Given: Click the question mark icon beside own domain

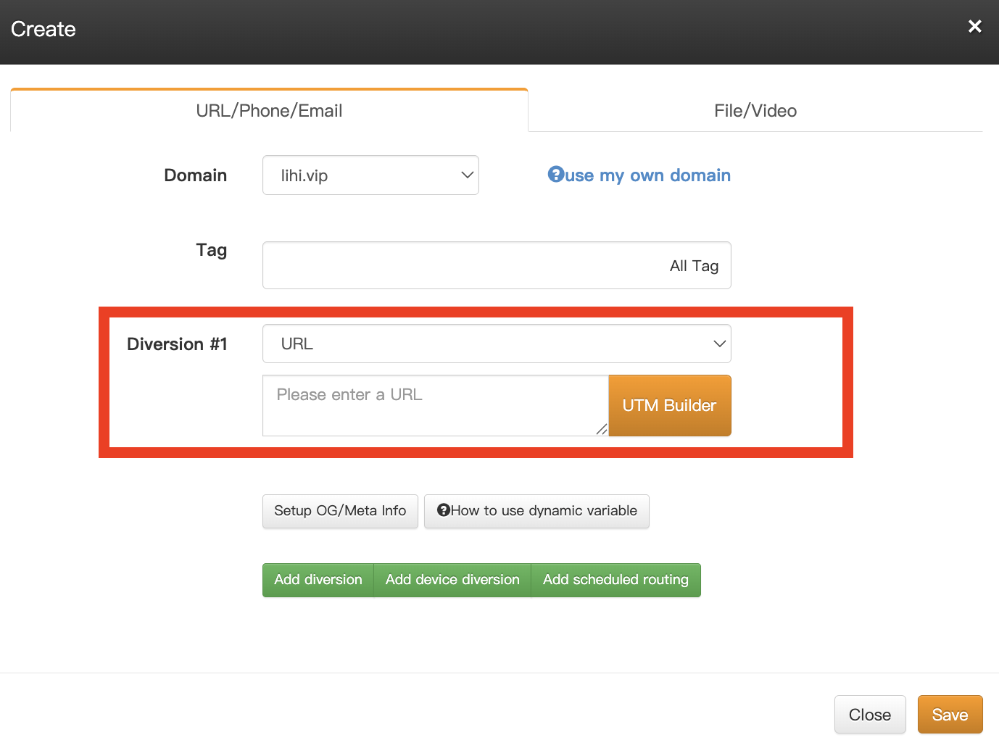Looking at the screenshot, I should [x=555, y=175].
